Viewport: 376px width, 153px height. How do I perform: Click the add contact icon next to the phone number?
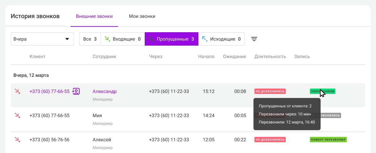coord(76,91)
